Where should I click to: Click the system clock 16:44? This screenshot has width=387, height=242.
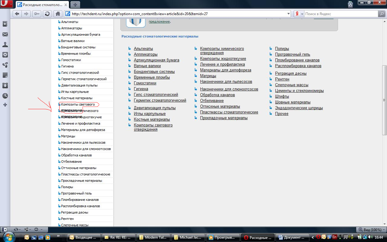(x=379, y=237)
